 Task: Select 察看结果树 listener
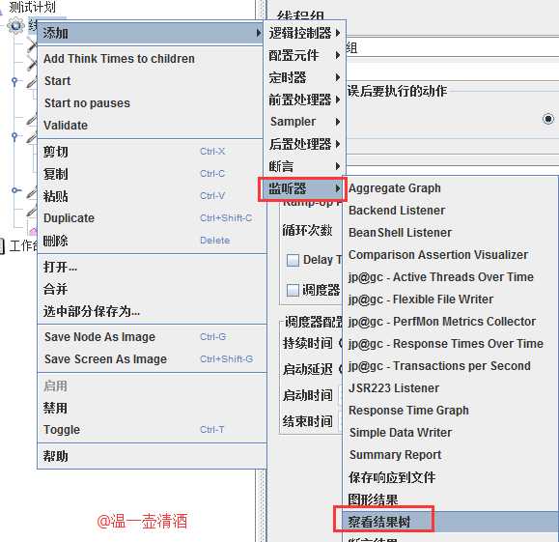tap(450, 522)
